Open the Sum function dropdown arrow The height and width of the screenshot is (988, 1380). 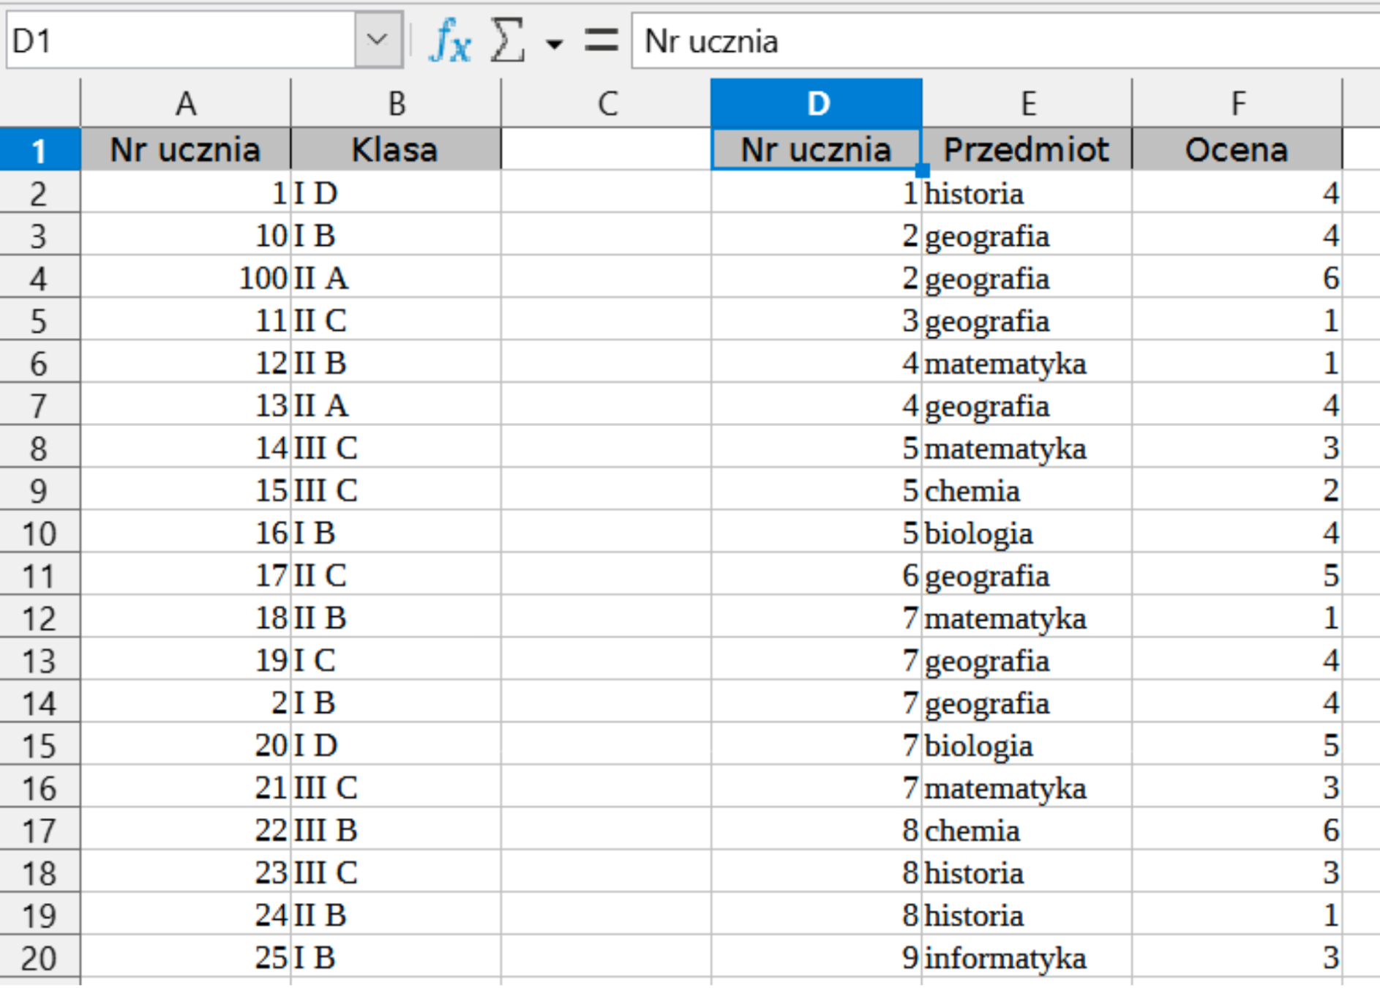[555, 44]
